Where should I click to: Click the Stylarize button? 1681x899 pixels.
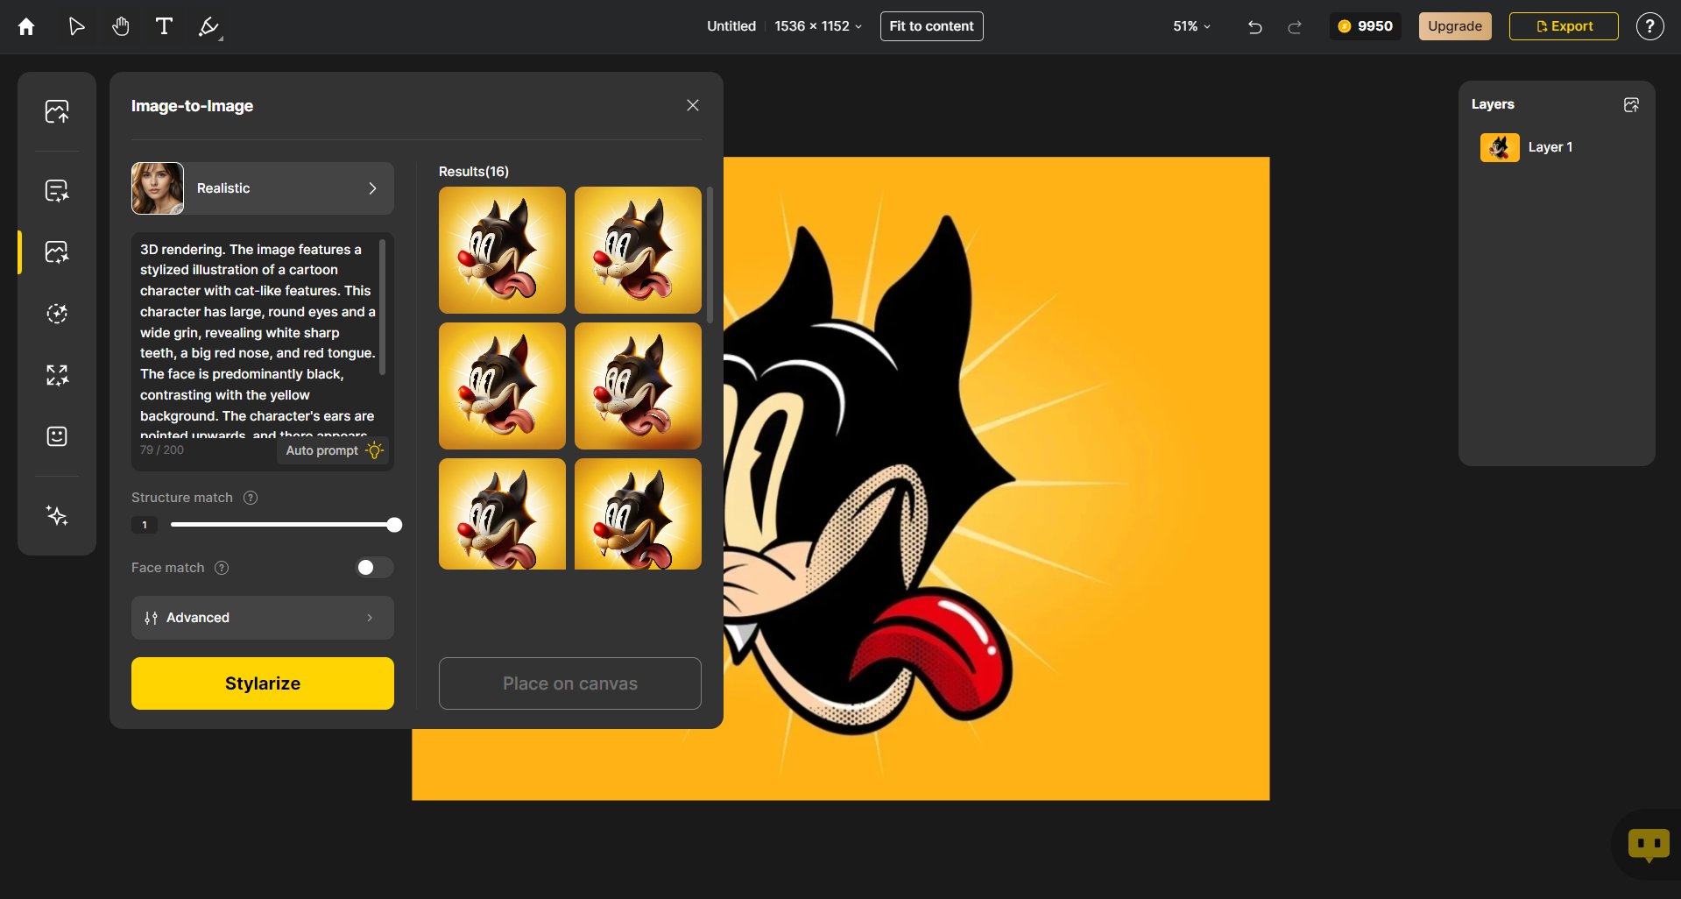263,683
